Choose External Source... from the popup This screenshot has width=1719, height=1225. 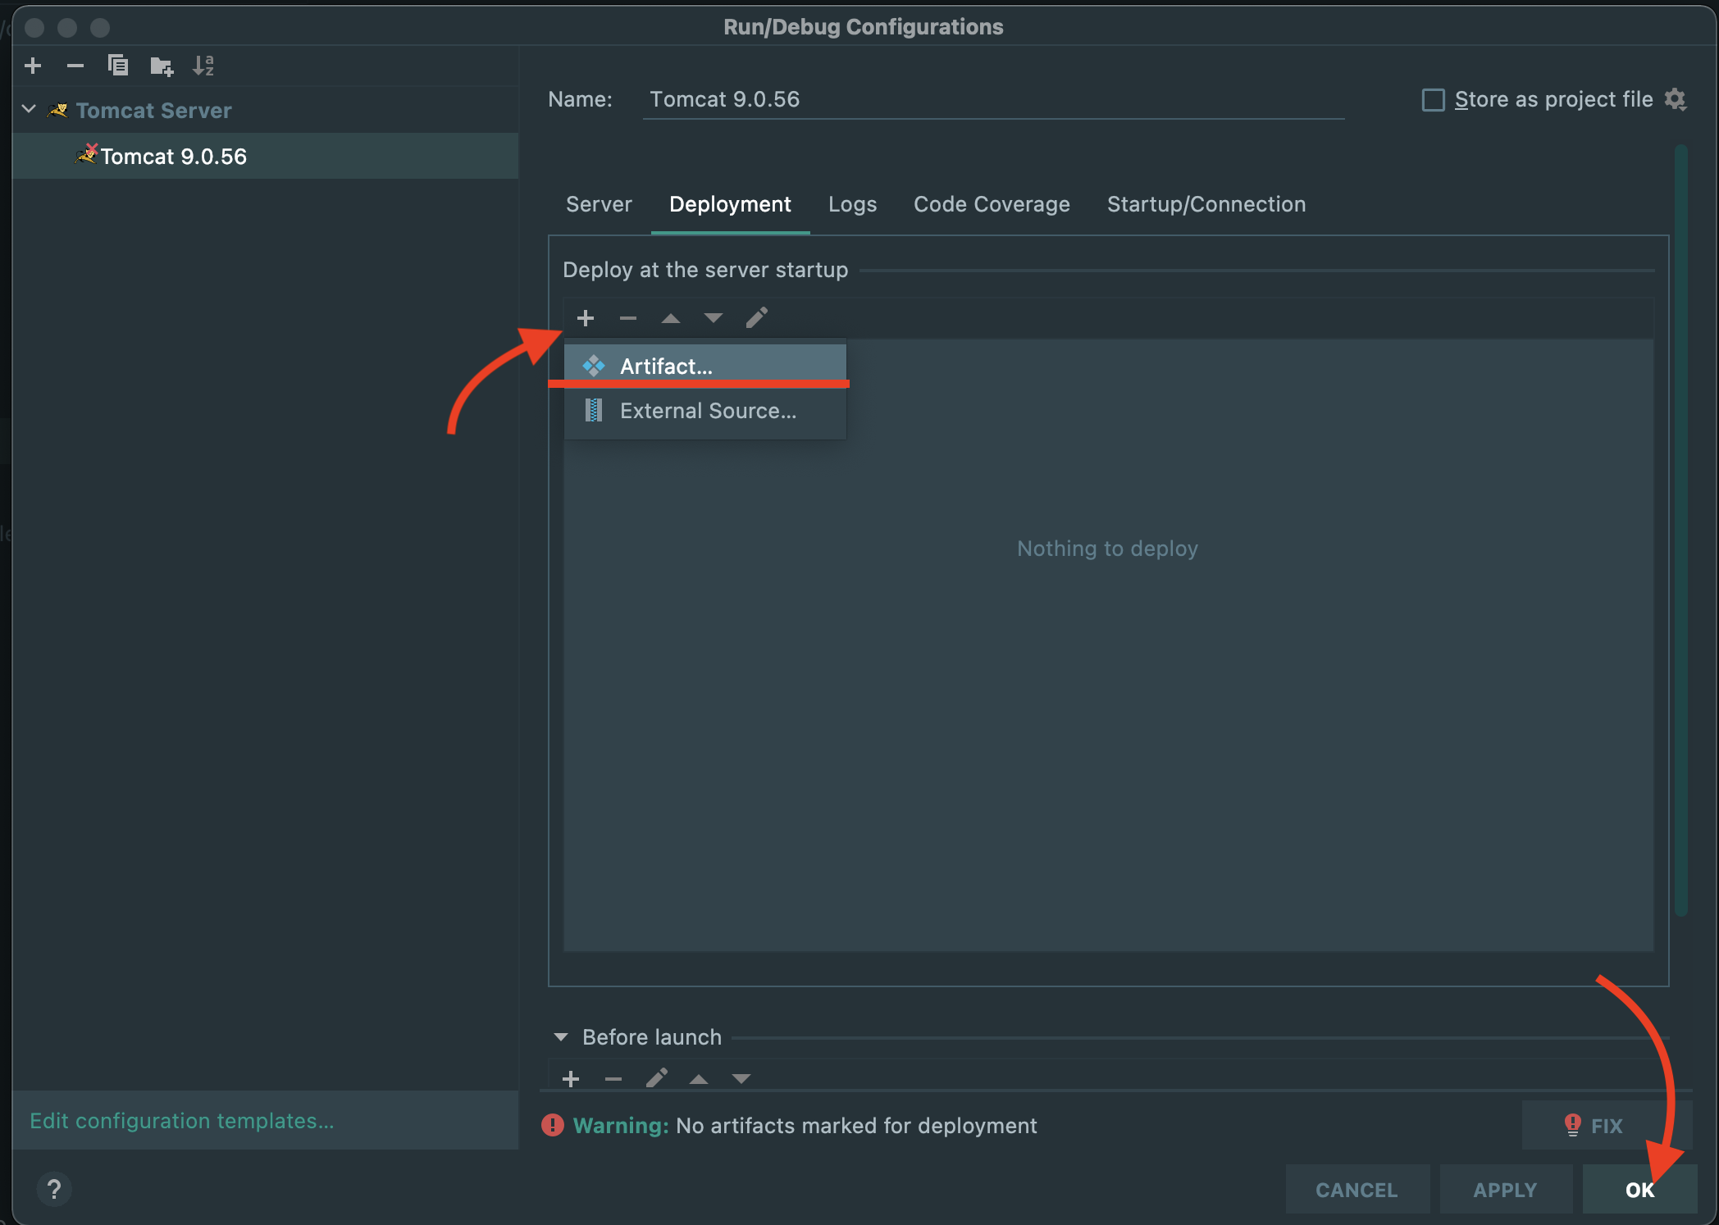pyautogui.click(x=707, y=411)
